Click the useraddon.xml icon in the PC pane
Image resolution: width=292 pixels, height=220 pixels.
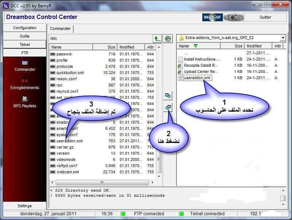coord(180,78)
